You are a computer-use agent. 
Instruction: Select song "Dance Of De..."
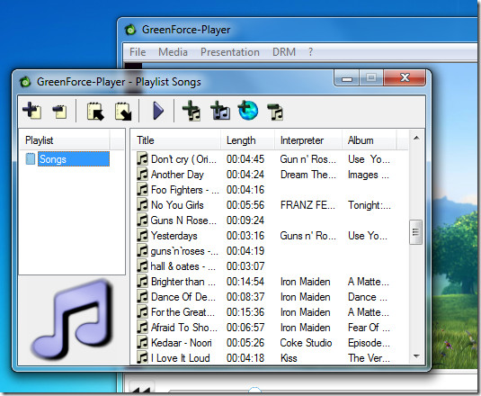[183, 297]
